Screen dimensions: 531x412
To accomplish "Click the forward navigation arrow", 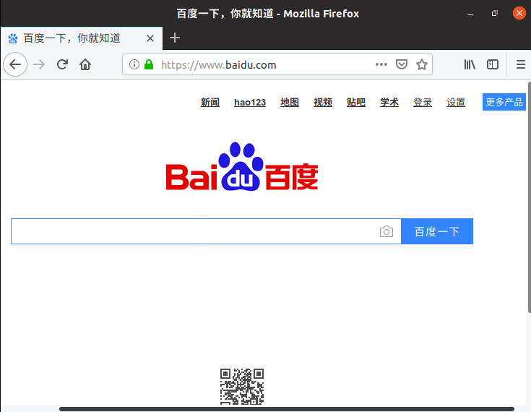I will 39,64.
